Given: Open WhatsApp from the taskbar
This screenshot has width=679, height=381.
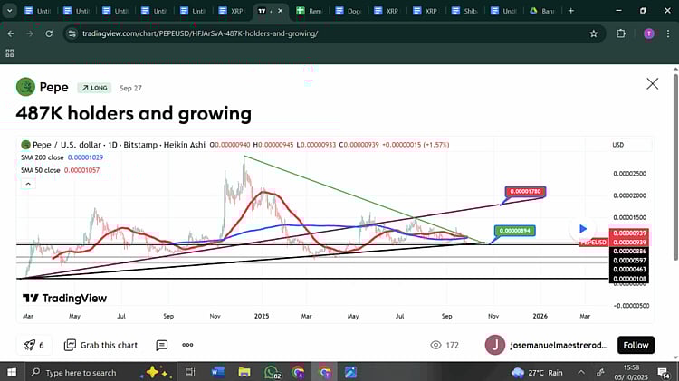Looking at the screenshot, I should pos(273,372).
